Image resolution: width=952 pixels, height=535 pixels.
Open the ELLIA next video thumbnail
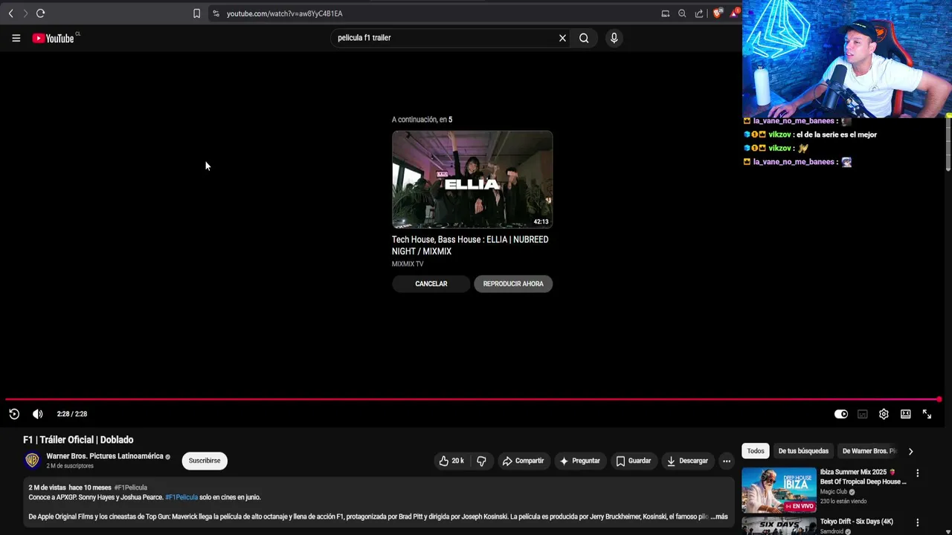472,179
